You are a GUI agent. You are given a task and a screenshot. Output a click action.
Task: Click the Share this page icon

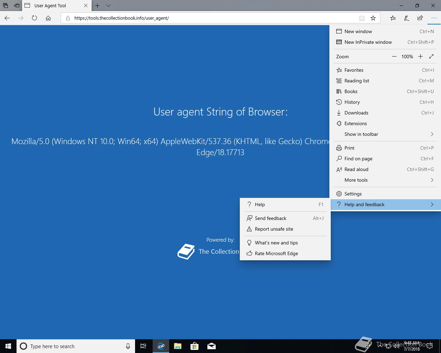[x=420, y=18]
